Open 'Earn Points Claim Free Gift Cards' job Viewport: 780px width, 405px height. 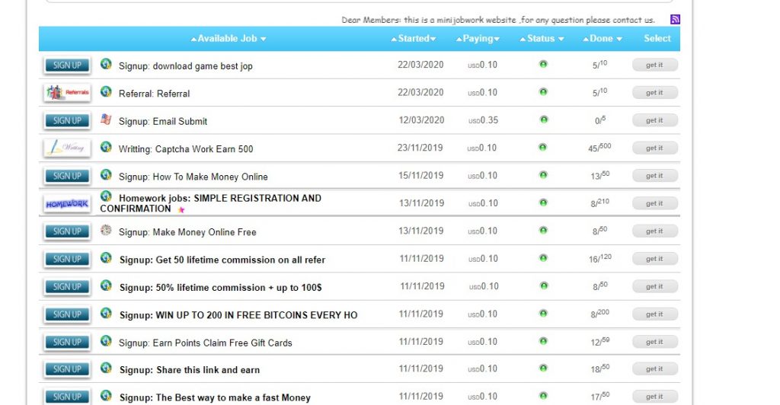click(205, 343)
